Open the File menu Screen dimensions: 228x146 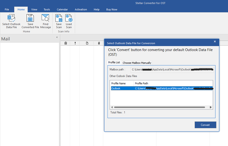point(7,9)
